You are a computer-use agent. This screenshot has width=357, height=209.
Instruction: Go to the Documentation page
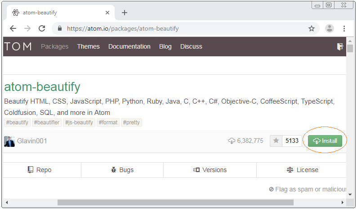(x=129, y=46)
